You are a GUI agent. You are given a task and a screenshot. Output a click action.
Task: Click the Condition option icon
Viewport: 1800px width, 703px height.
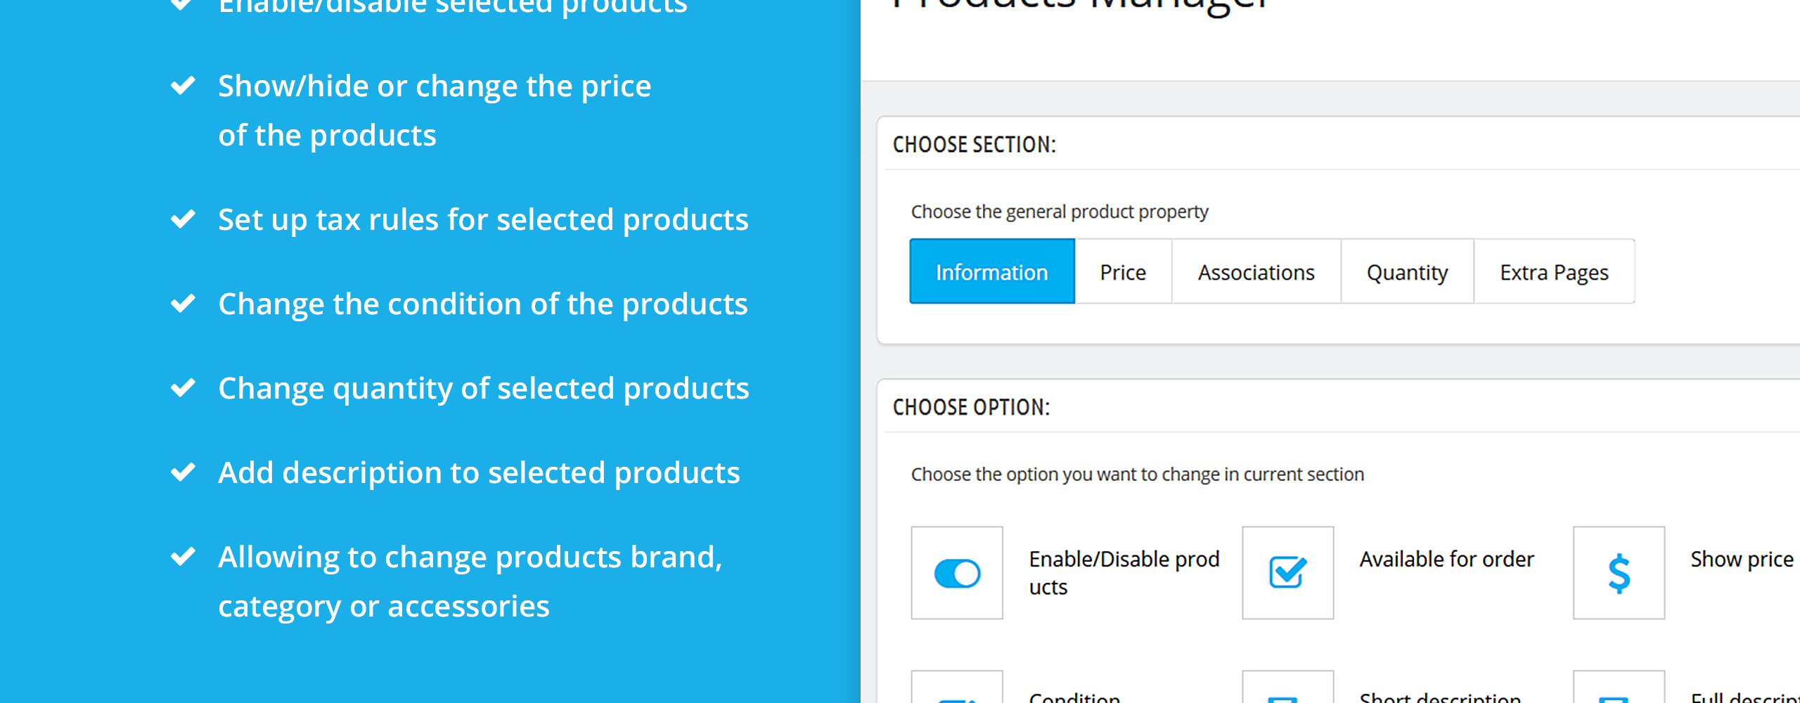[x=957, y=687]
